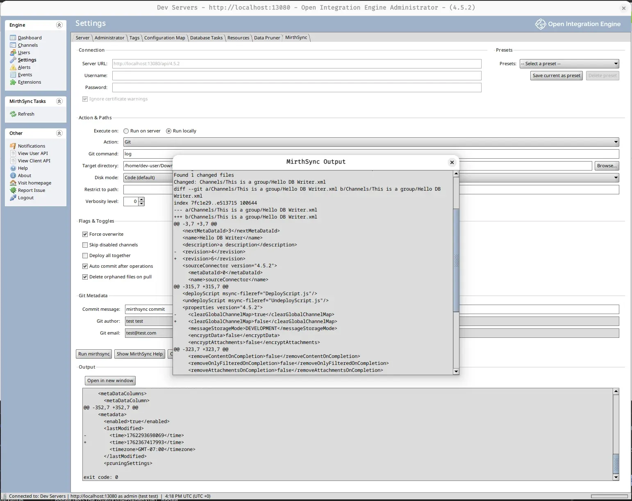The image size is (632, 501).
Task: Open the Presets dropdown
Action: (x=569, y=64)
